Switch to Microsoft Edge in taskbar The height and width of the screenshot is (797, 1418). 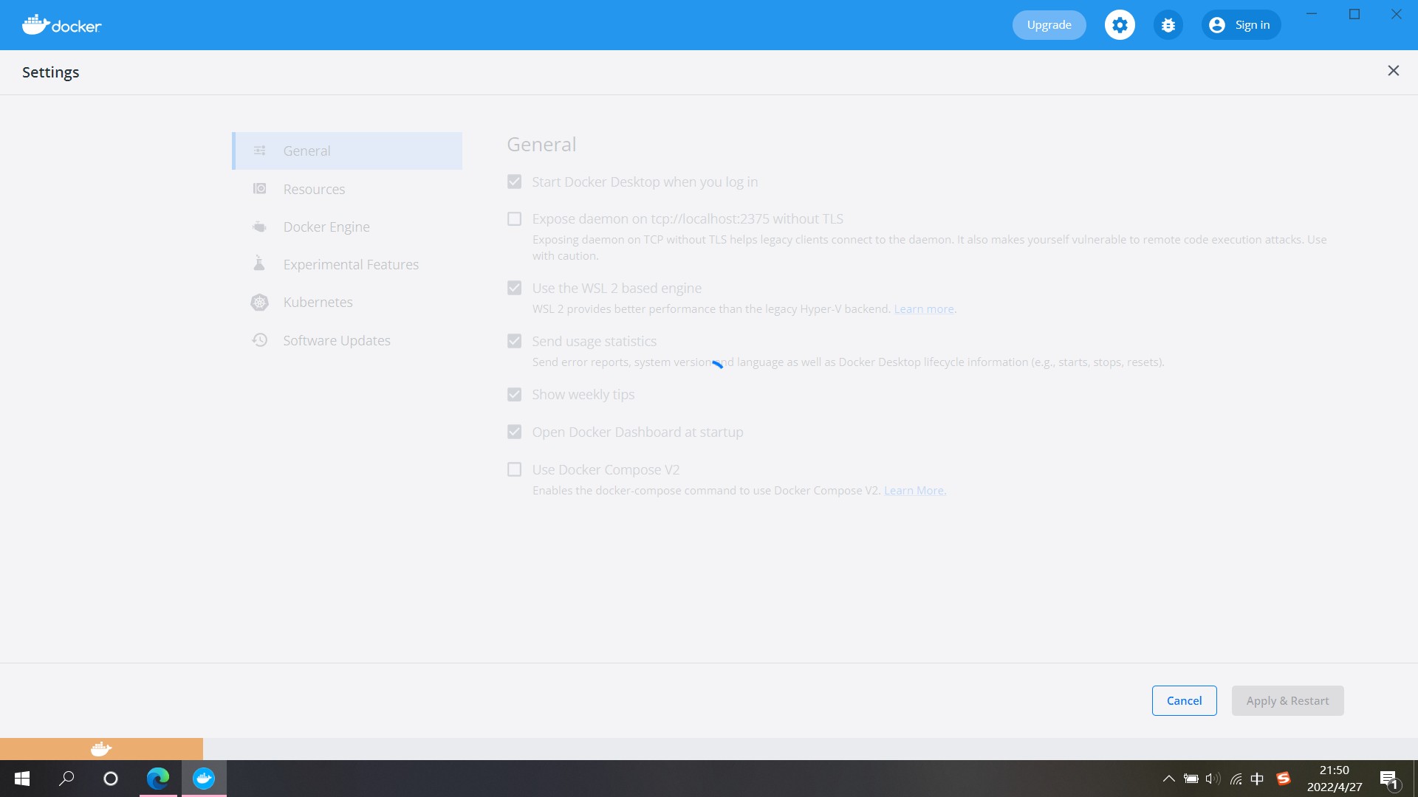pos(158,779)
